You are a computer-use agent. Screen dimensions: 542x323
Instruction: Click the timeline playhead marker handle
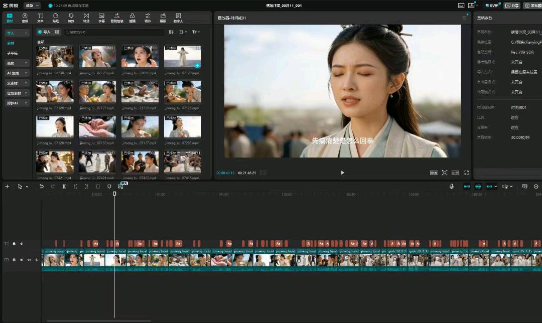[114, 194]
